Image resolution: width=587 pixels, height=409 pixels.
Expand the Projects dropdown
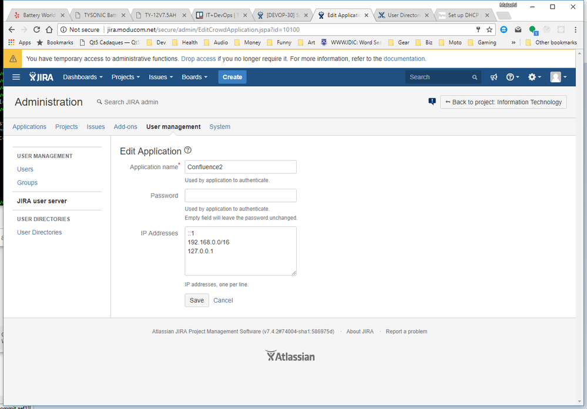pyautogui.click(x=125, y=77)
